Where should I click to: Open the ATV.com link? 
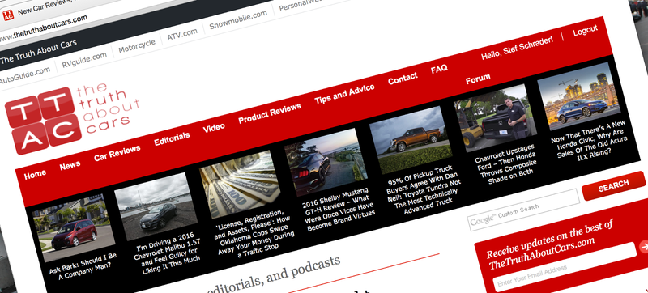point(181,35)
